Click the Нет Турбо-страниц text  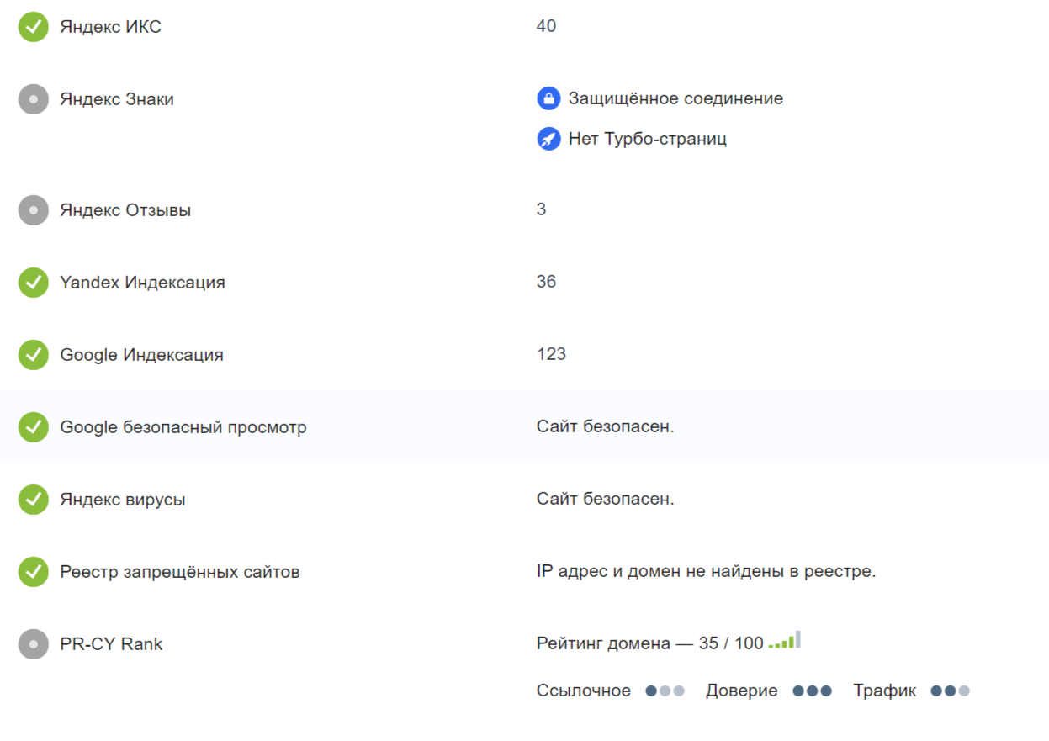click(648, 139)
